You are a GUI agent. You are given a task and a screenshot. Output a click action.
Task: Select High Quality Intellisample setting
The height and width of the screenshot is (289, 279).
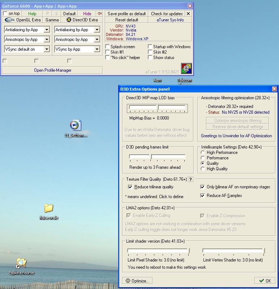pos(203,169)
